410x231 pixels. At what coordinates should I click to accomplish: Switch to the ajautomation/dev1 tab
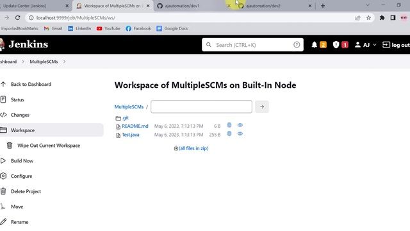click(x=191, y=6)
